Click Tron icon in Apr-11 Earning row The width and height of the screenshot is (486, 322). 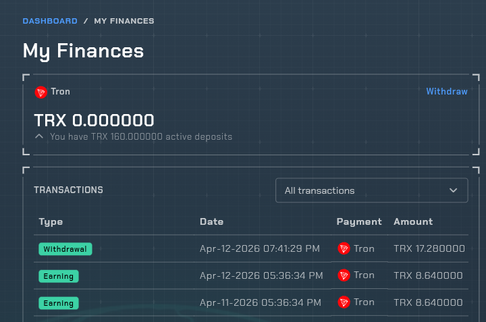pyautogui.click(x=344, y=302)
